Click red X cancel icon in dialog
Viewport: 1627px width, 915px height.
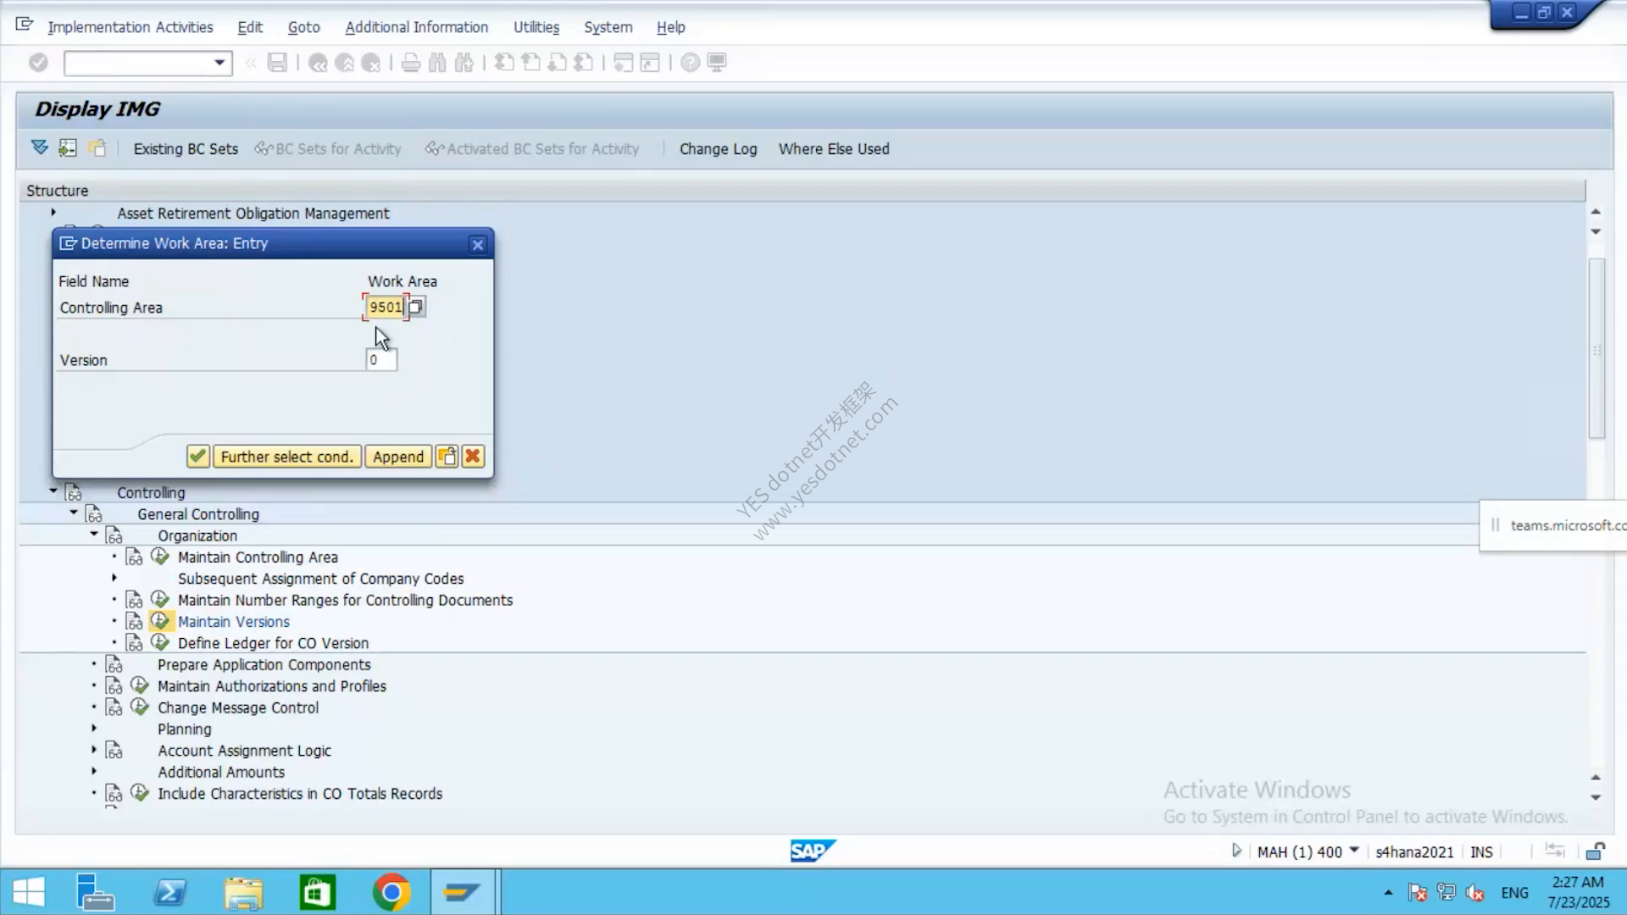pos(473,457)
